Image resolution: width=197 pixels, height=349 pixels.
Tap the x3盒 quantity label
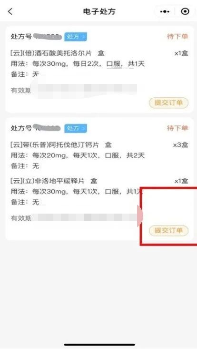[180, 145]
